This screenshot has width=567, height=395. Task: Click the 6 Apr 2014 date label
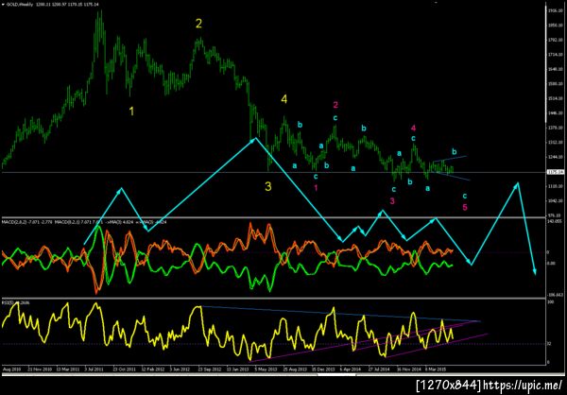[350, 369]
